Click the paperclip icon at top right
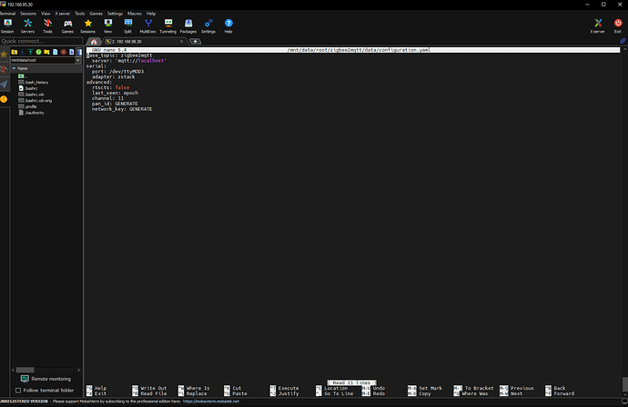This screenshot has height=407, width=628. [623, 41]
